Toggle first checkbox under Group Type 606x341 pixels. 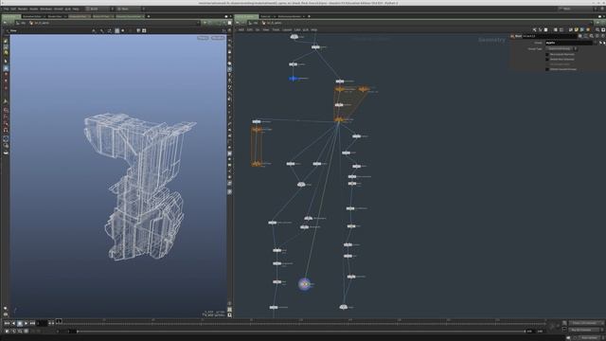click(x=547, y=55)
